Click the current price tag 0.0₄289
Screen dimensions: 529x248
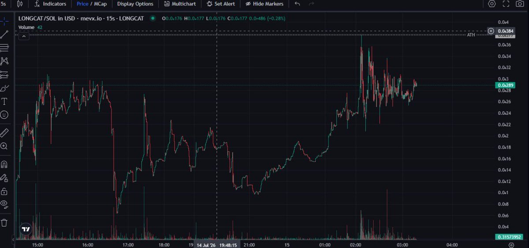505,85
